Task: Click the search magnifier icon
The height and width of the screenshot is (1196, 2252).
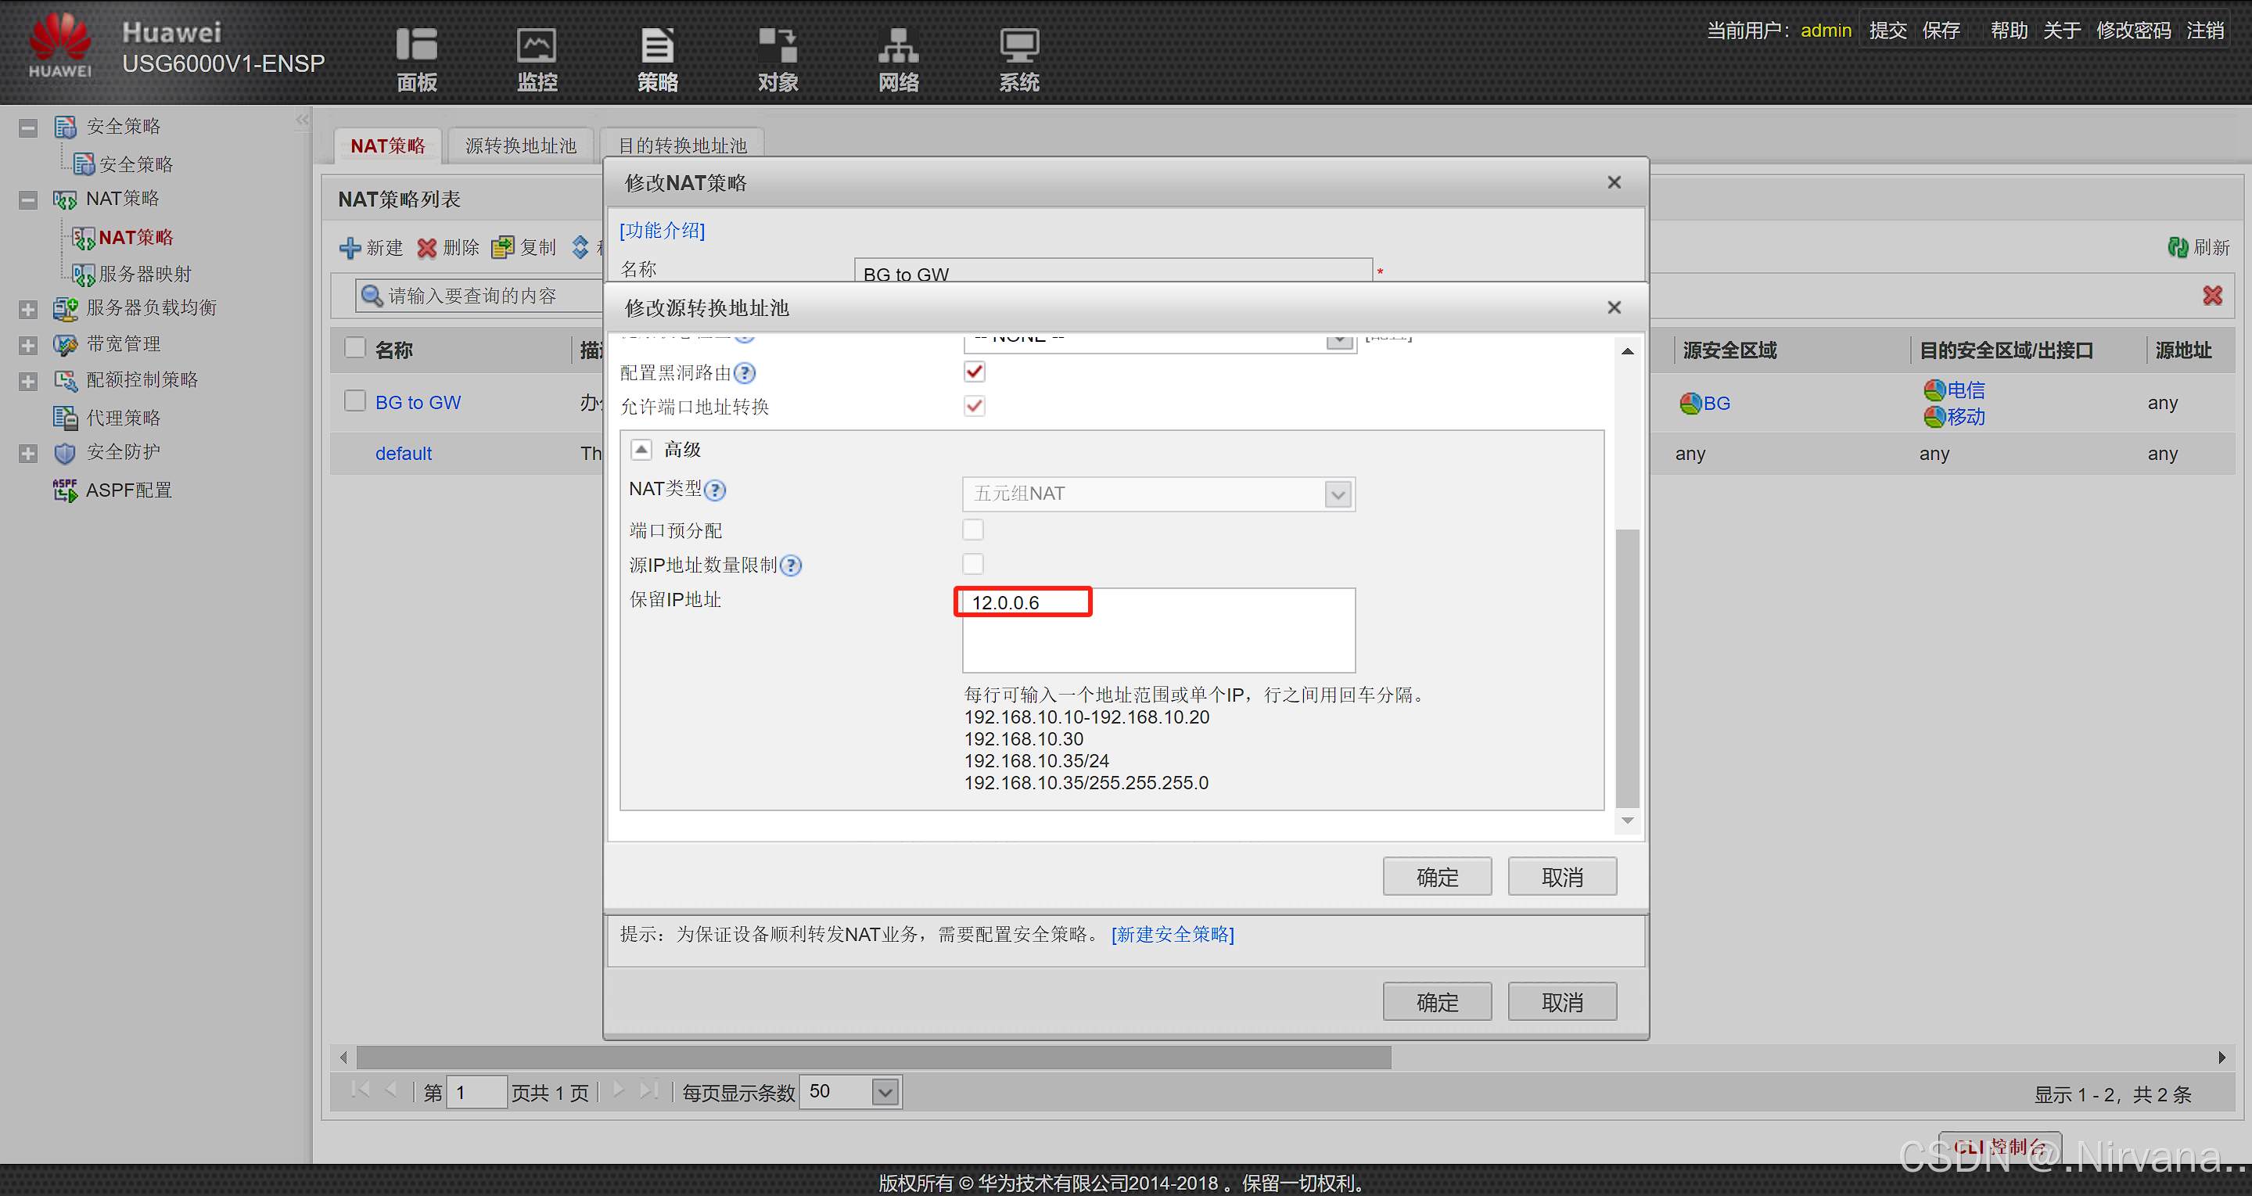Action: pos(372,296)
